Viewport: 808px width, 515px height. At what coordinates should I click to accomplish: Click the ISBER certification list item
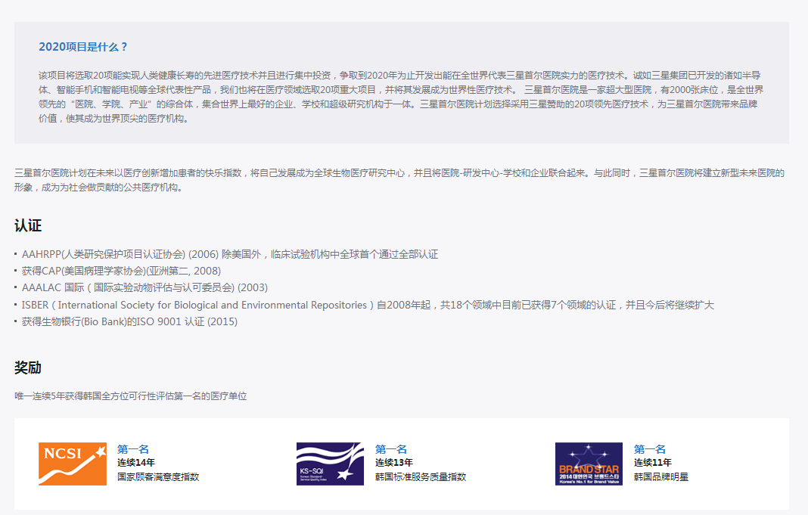[368, 305]
